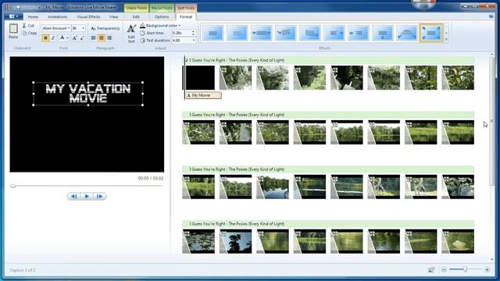Select the fifth text effect in gallery
The height and width of the screenshot is (281, 500).
[x=309, y=33]
